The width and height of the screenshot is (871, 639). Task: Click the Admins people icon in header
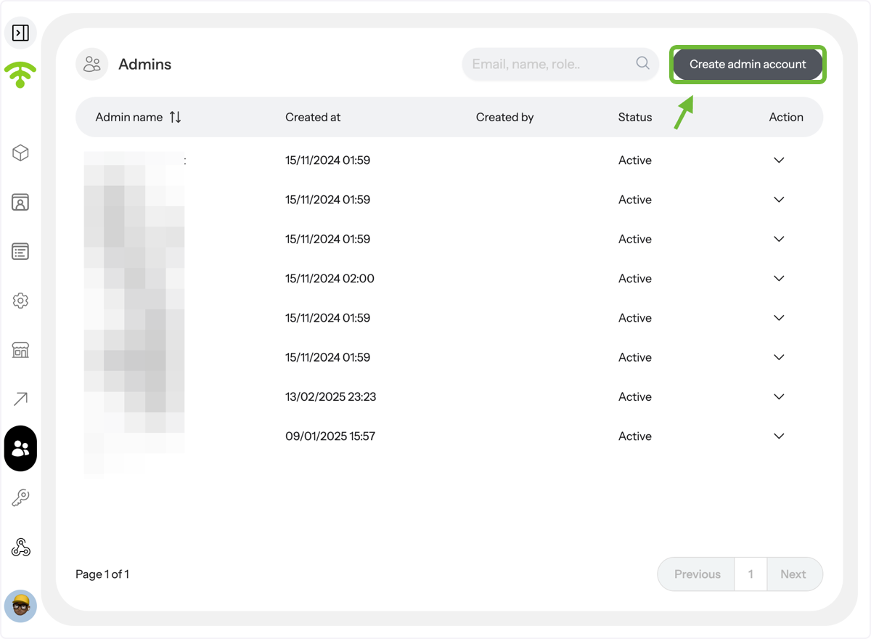pyautogui.click(x=91, y=64)
